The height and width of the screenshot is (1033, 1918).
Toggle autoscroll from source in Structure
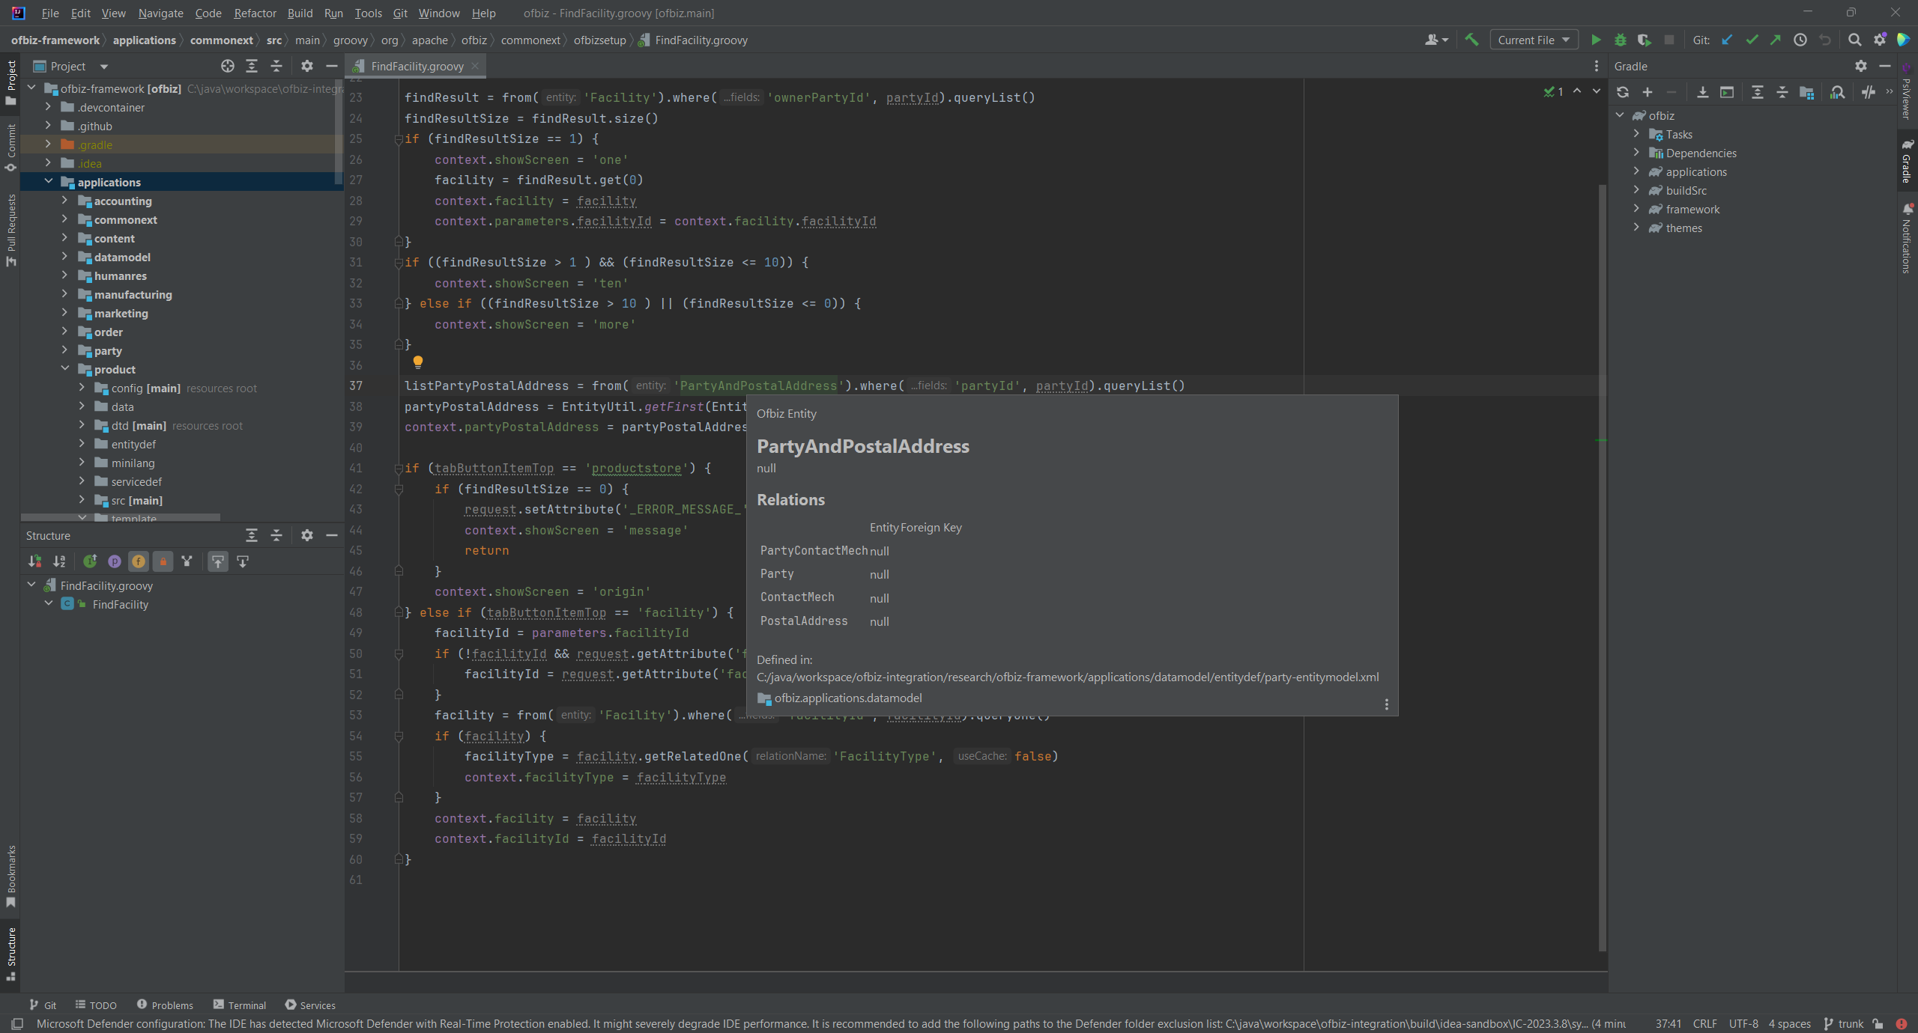pyautogui.click(x=243, y=561)
